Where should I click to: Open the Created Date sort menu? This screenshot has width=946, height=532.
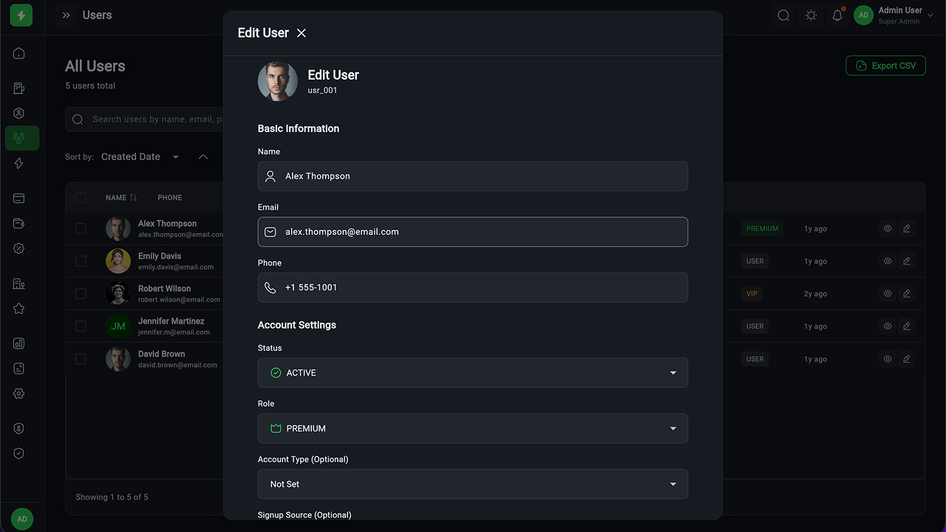click(140, 157)
